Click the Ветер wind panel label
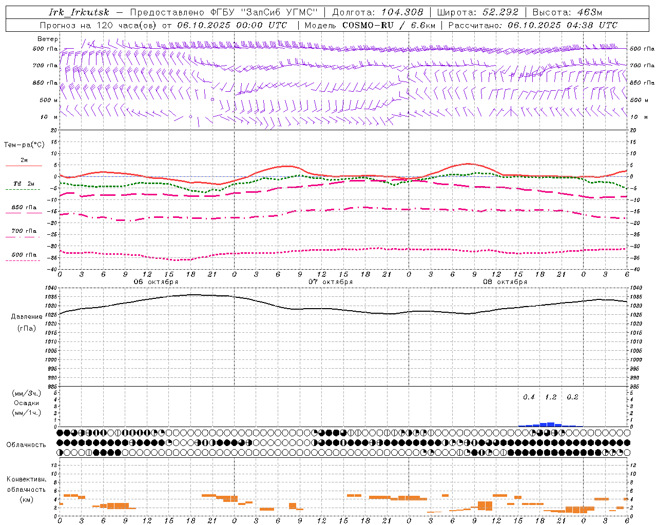This screenshot has height=525, width=657. click(48, 39)
